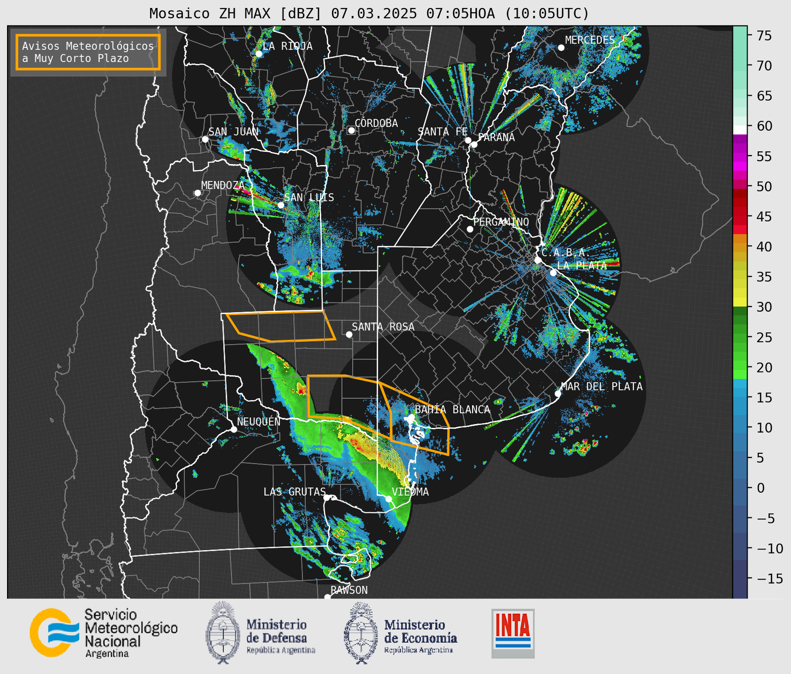Click the MAR DEL PLATA city marker
Viewport: 791px width, 674px height.
pos(557,394)
